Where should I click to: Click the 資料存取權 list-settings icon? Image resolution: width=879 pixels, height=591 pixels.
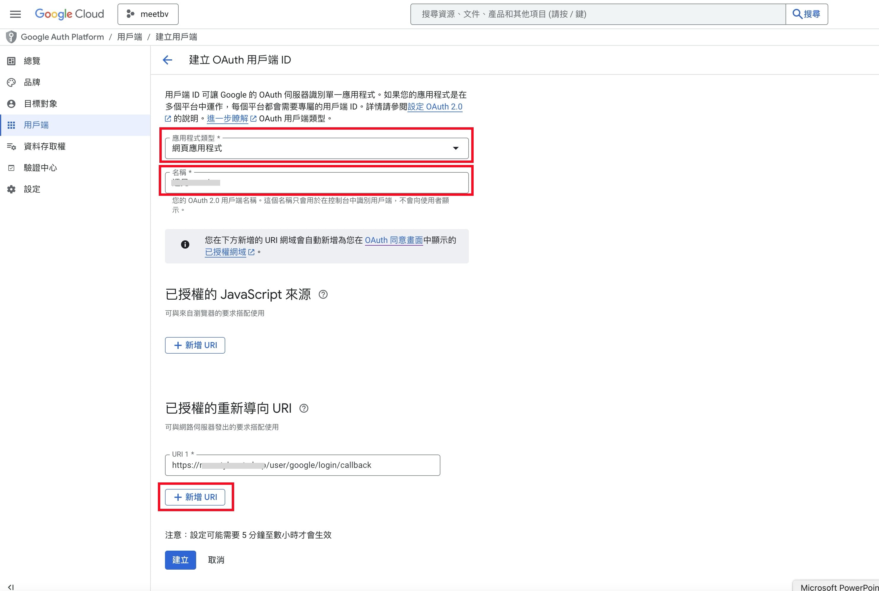11,146
